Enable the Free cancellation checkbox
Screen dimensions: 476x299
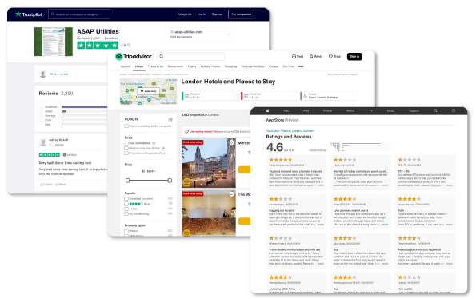[126, 143]
